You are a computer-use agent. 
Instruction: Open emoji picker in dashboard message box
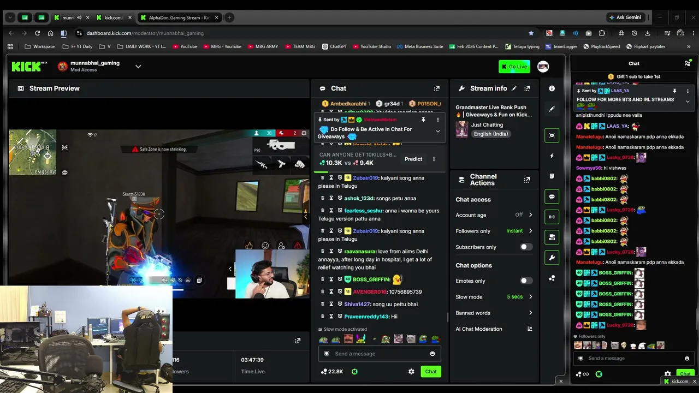(x=433, y=354)
